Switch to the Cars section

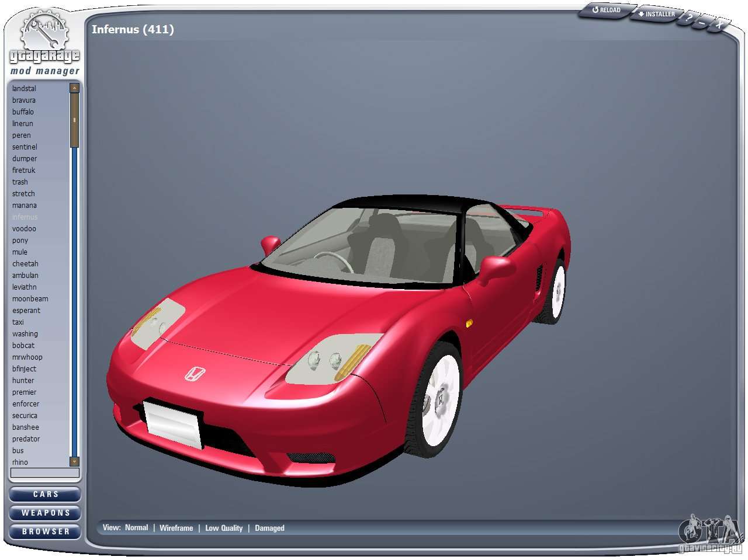(x=45, y=495)
